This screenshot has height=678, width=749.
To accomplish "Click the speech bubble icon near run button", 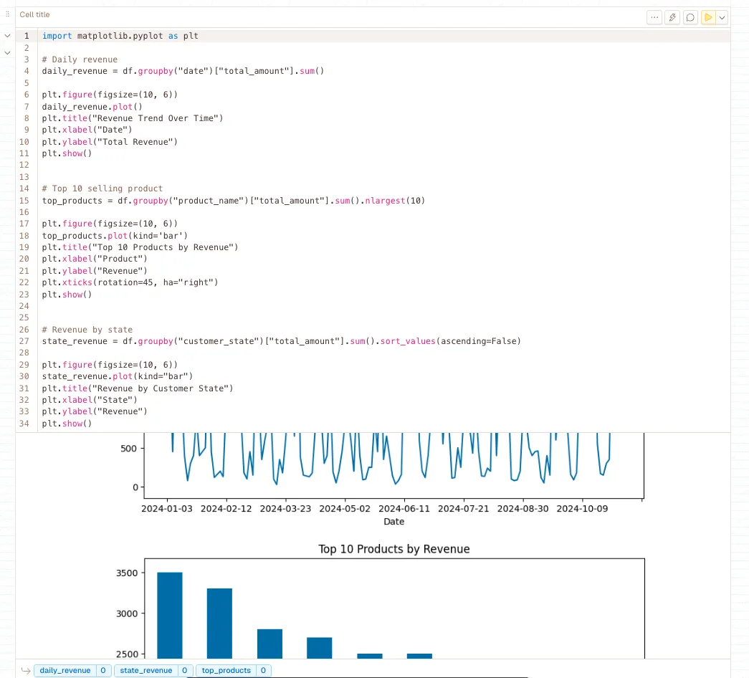I will pyautogui.click(x=690, y=16).
